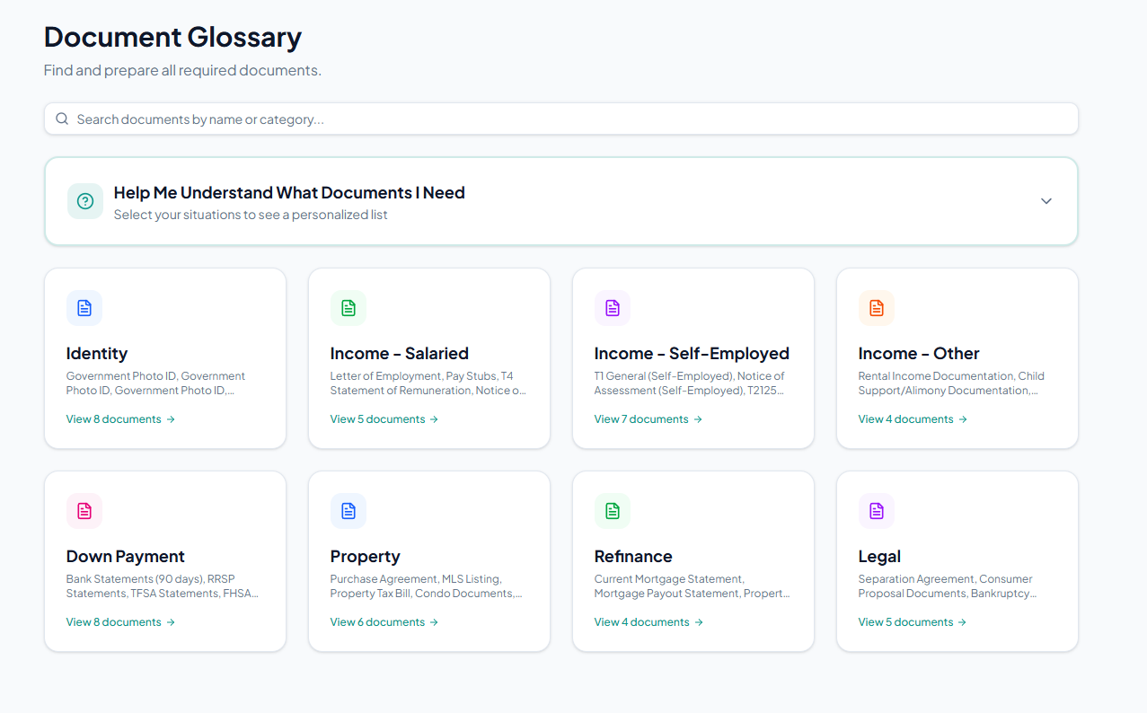The height and width of the screenshot is (713, 1147).
Task: Click the purple Legal document icon
Action: (876, 511)
